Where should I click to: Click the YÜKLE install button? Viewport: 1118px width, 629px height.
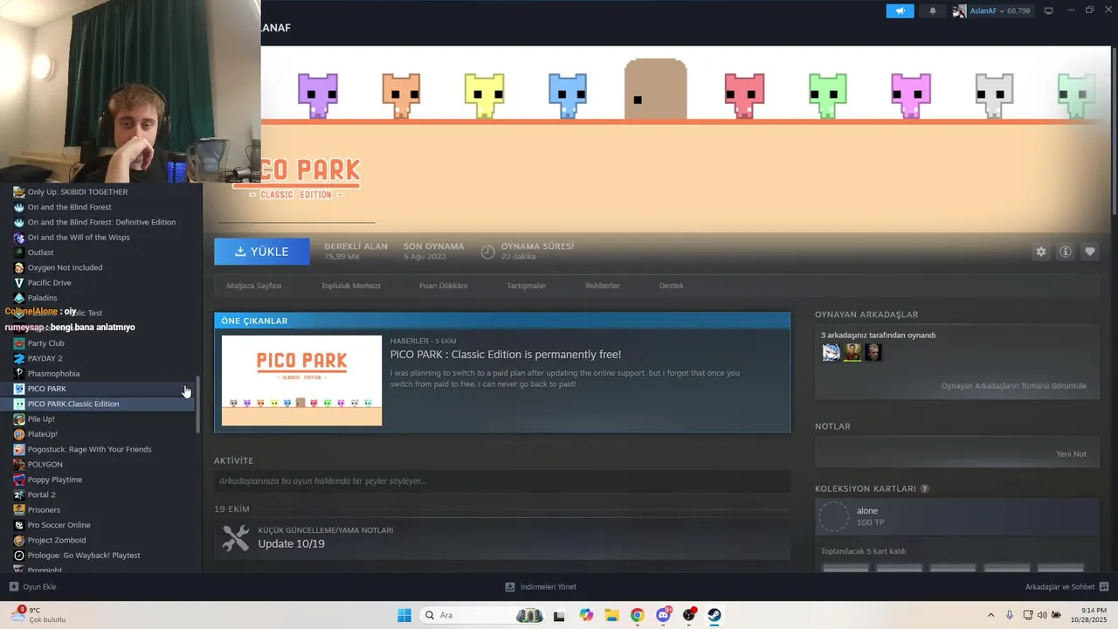point(262,252)
